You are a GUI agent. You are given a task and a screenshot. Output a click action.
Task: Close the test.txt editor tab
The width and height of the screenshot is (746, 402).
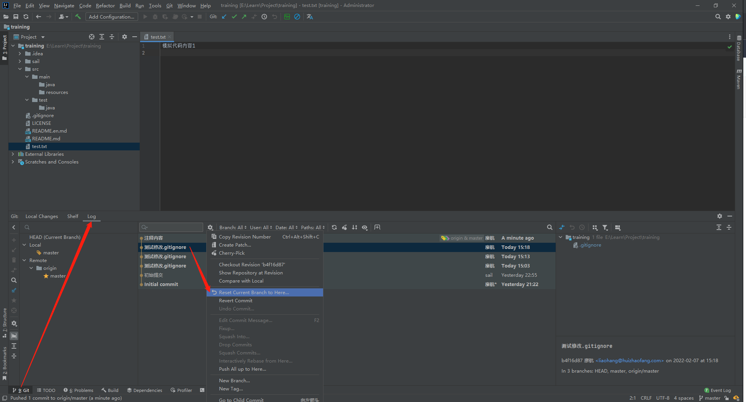169,37
